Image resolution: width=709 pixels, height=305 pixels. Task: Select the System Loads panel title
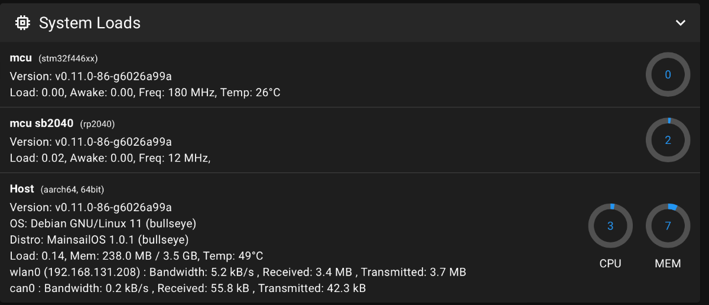tap(90, 23)
